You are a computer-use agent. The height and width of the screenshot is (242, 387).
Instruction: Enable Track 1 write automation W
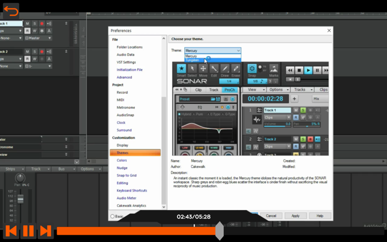34,31
